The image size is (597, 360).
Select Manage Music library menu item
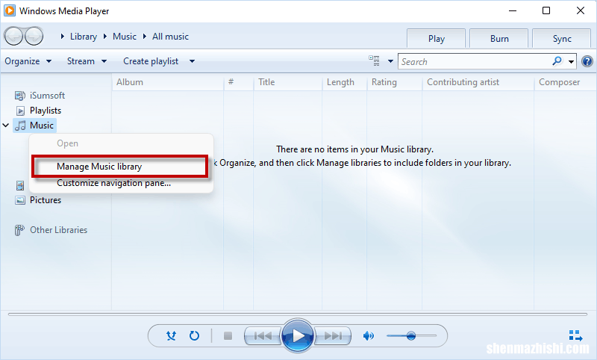point(120,167)
